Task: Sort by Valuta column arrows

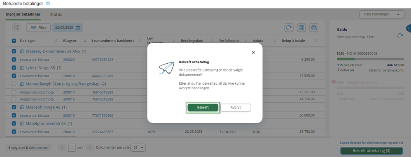Action: coord(275,41)
